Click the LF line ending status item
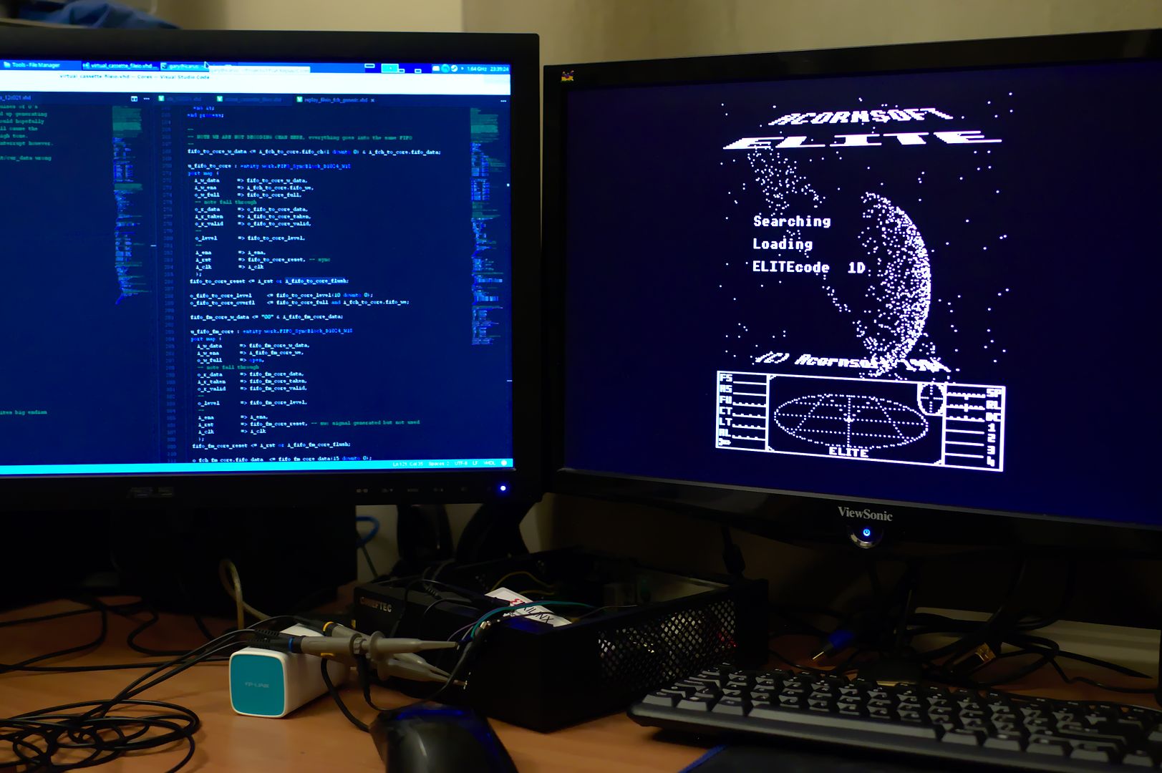The image size is (1162, 773). pos(475,463)
